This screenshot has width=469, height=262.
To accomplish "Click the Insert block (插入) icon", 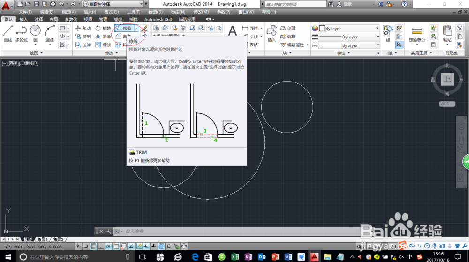I will (272, 34).
